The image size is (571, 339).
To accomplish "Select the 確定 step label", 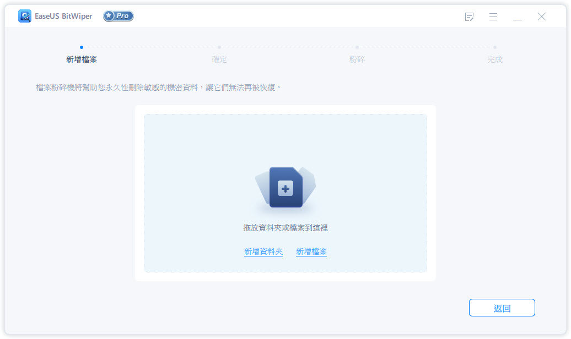I will 219,59.
